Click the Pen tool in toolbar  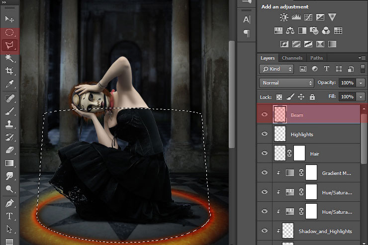click(9, 203)
